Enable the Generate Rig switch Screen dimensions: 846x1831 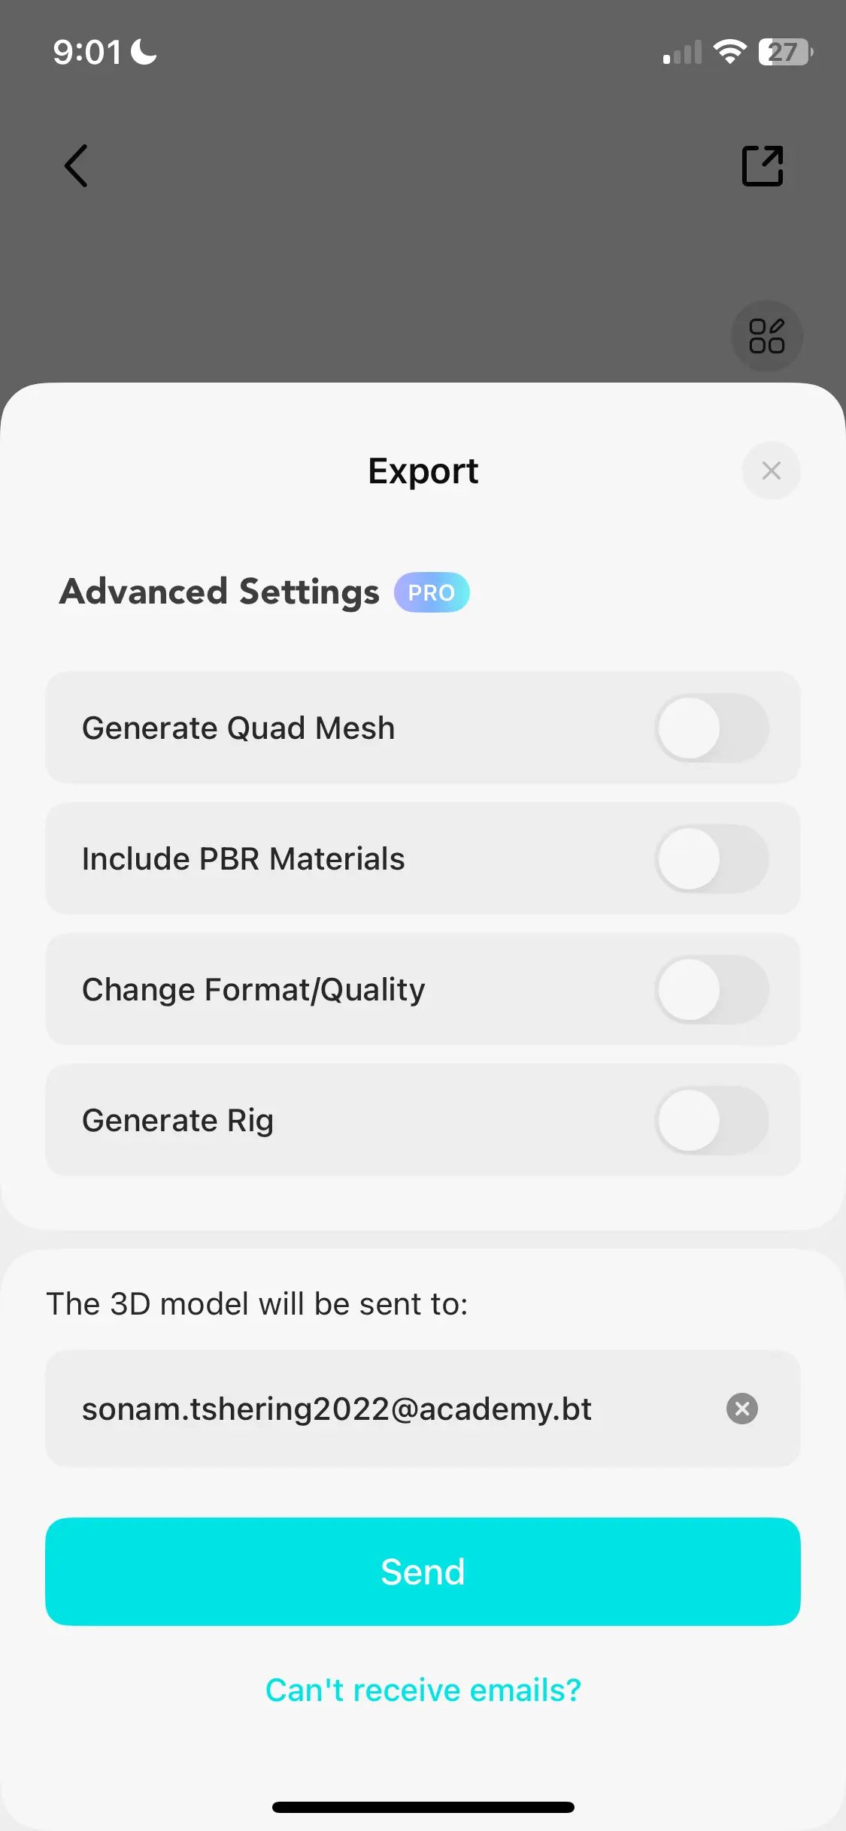pos(711,1120)
